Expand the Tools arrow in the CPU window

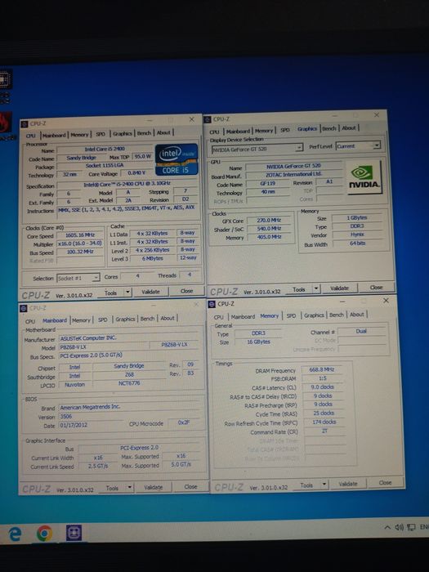127,292
